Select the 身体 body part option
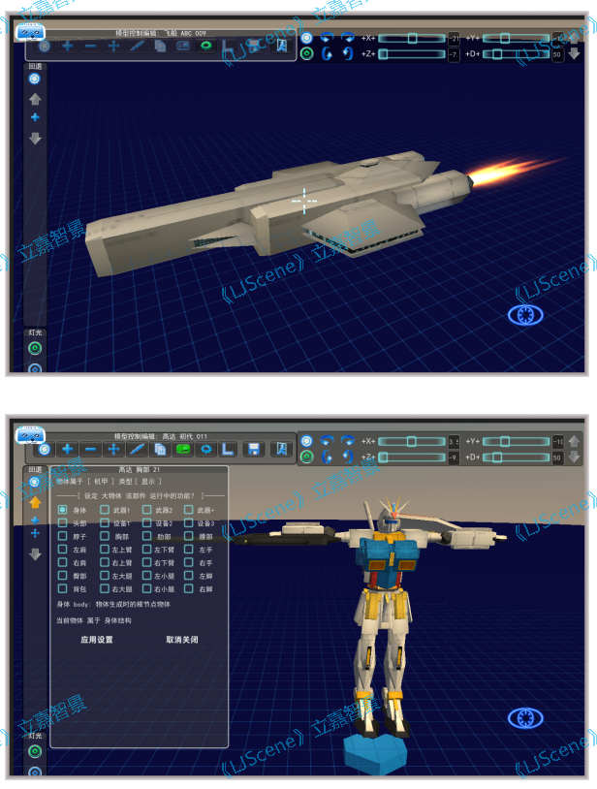Screen dimensions: 597x789 click(63, 509)
